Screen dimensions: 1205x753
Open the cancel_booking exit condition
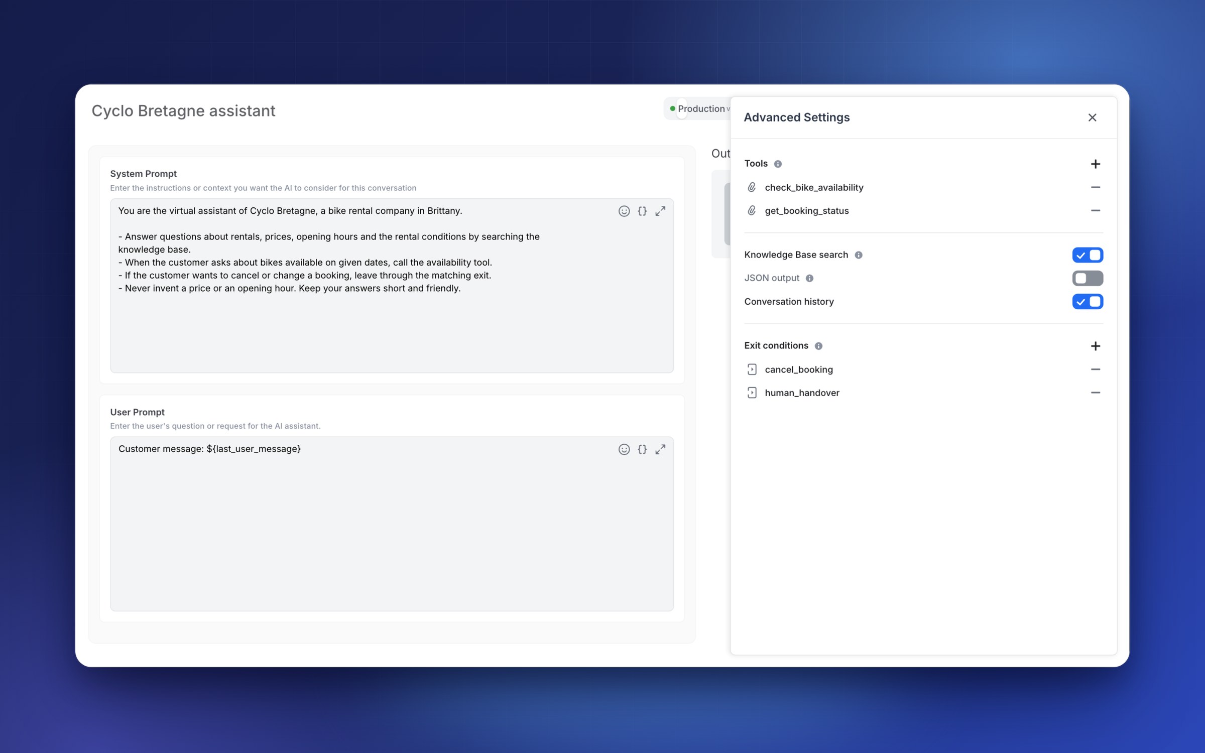(799, 369)
